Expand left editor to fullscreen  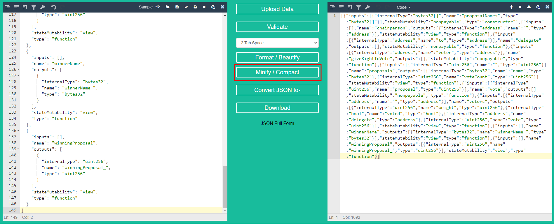(222, 7)
